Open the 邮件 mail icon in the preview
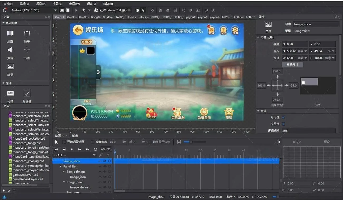 (211, 30)
